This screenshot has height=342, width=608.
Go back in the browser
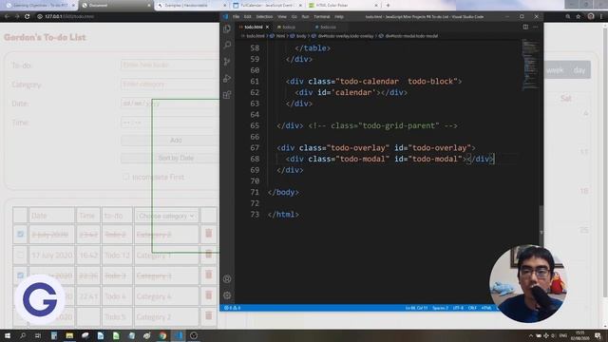(x=7, y=16)
